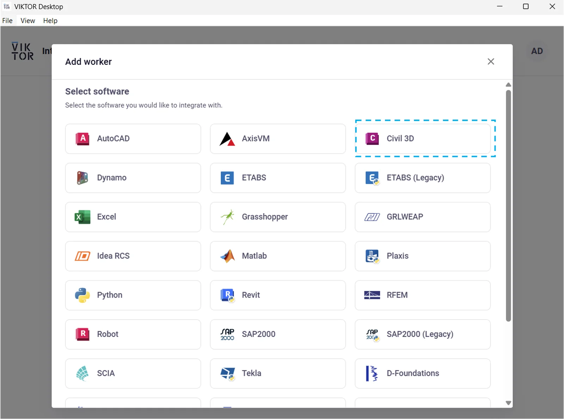Click the Idea RCS orange icon
This screenshot has height=419, width=564.
click(82, 256)
